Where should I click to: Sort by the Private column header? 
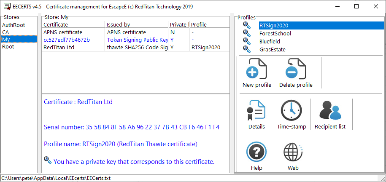point(179,24)
